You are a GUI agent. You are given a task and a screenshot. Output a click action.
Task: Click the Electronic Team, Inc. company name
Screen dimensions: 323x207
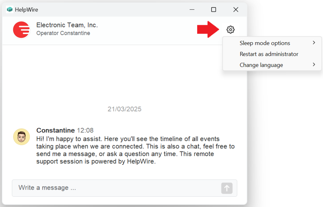pyautogui.click(x=67, y=25)
